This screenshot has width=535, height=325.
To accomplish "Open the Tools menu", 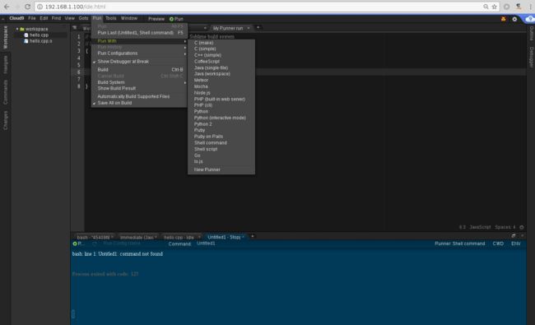I will [x=110, y=18].
